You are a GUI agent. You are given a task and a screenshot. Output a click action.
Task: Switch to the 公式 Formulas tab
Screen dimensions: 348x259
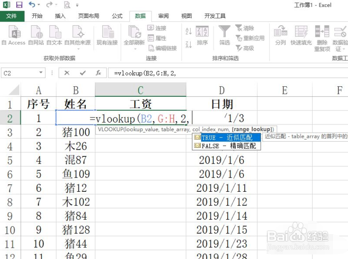pyautogui.click(x=117, y=16)
